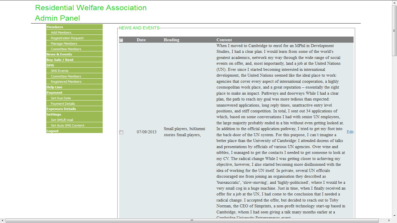Open SMS Events page

click(74, 71)
